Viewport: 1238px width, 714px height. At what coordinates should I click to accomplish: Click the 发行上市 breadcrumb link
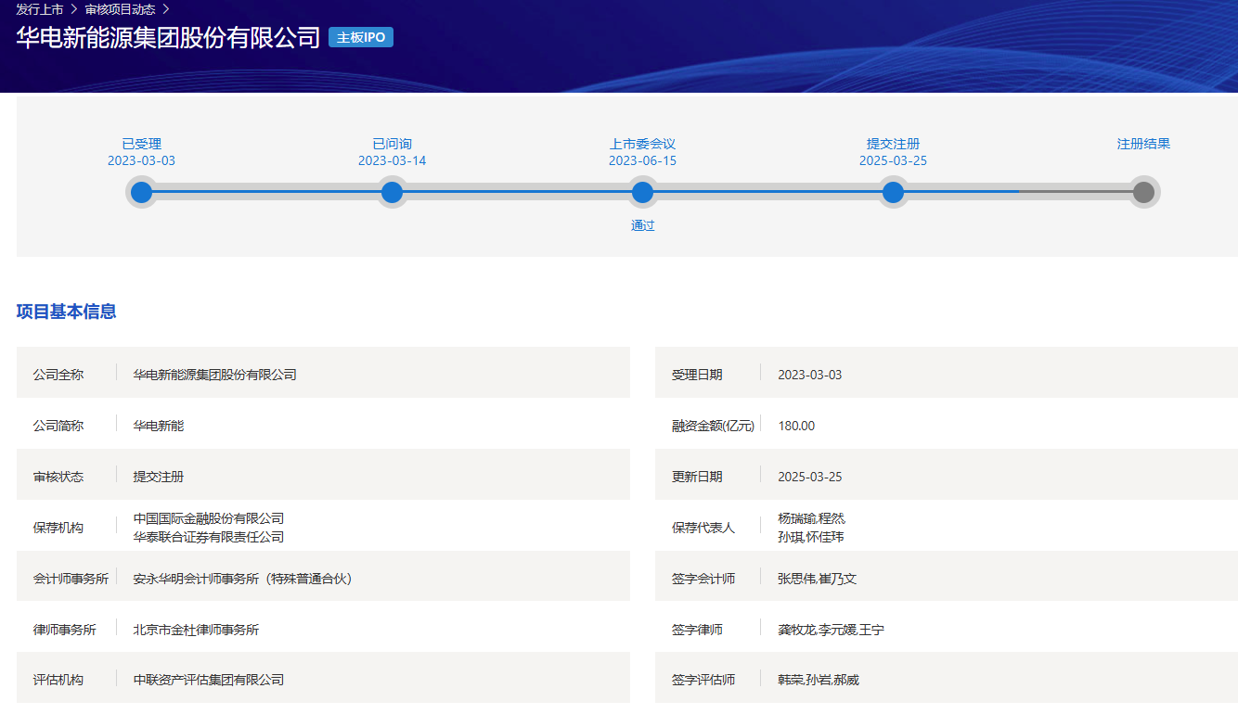tap(39, 9)
